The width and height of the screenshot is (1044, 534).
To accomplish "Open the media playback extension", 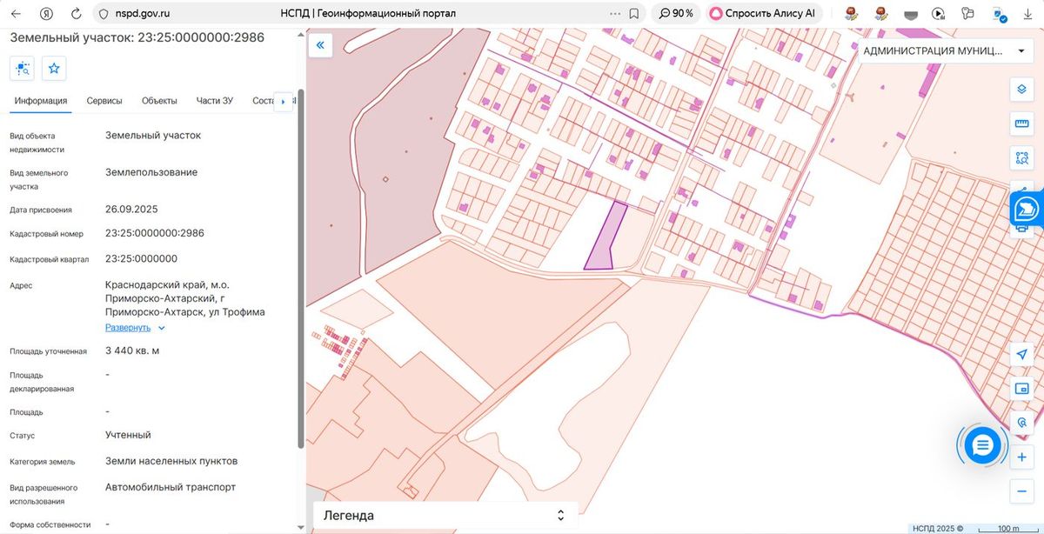I will [x=938, y=14].
